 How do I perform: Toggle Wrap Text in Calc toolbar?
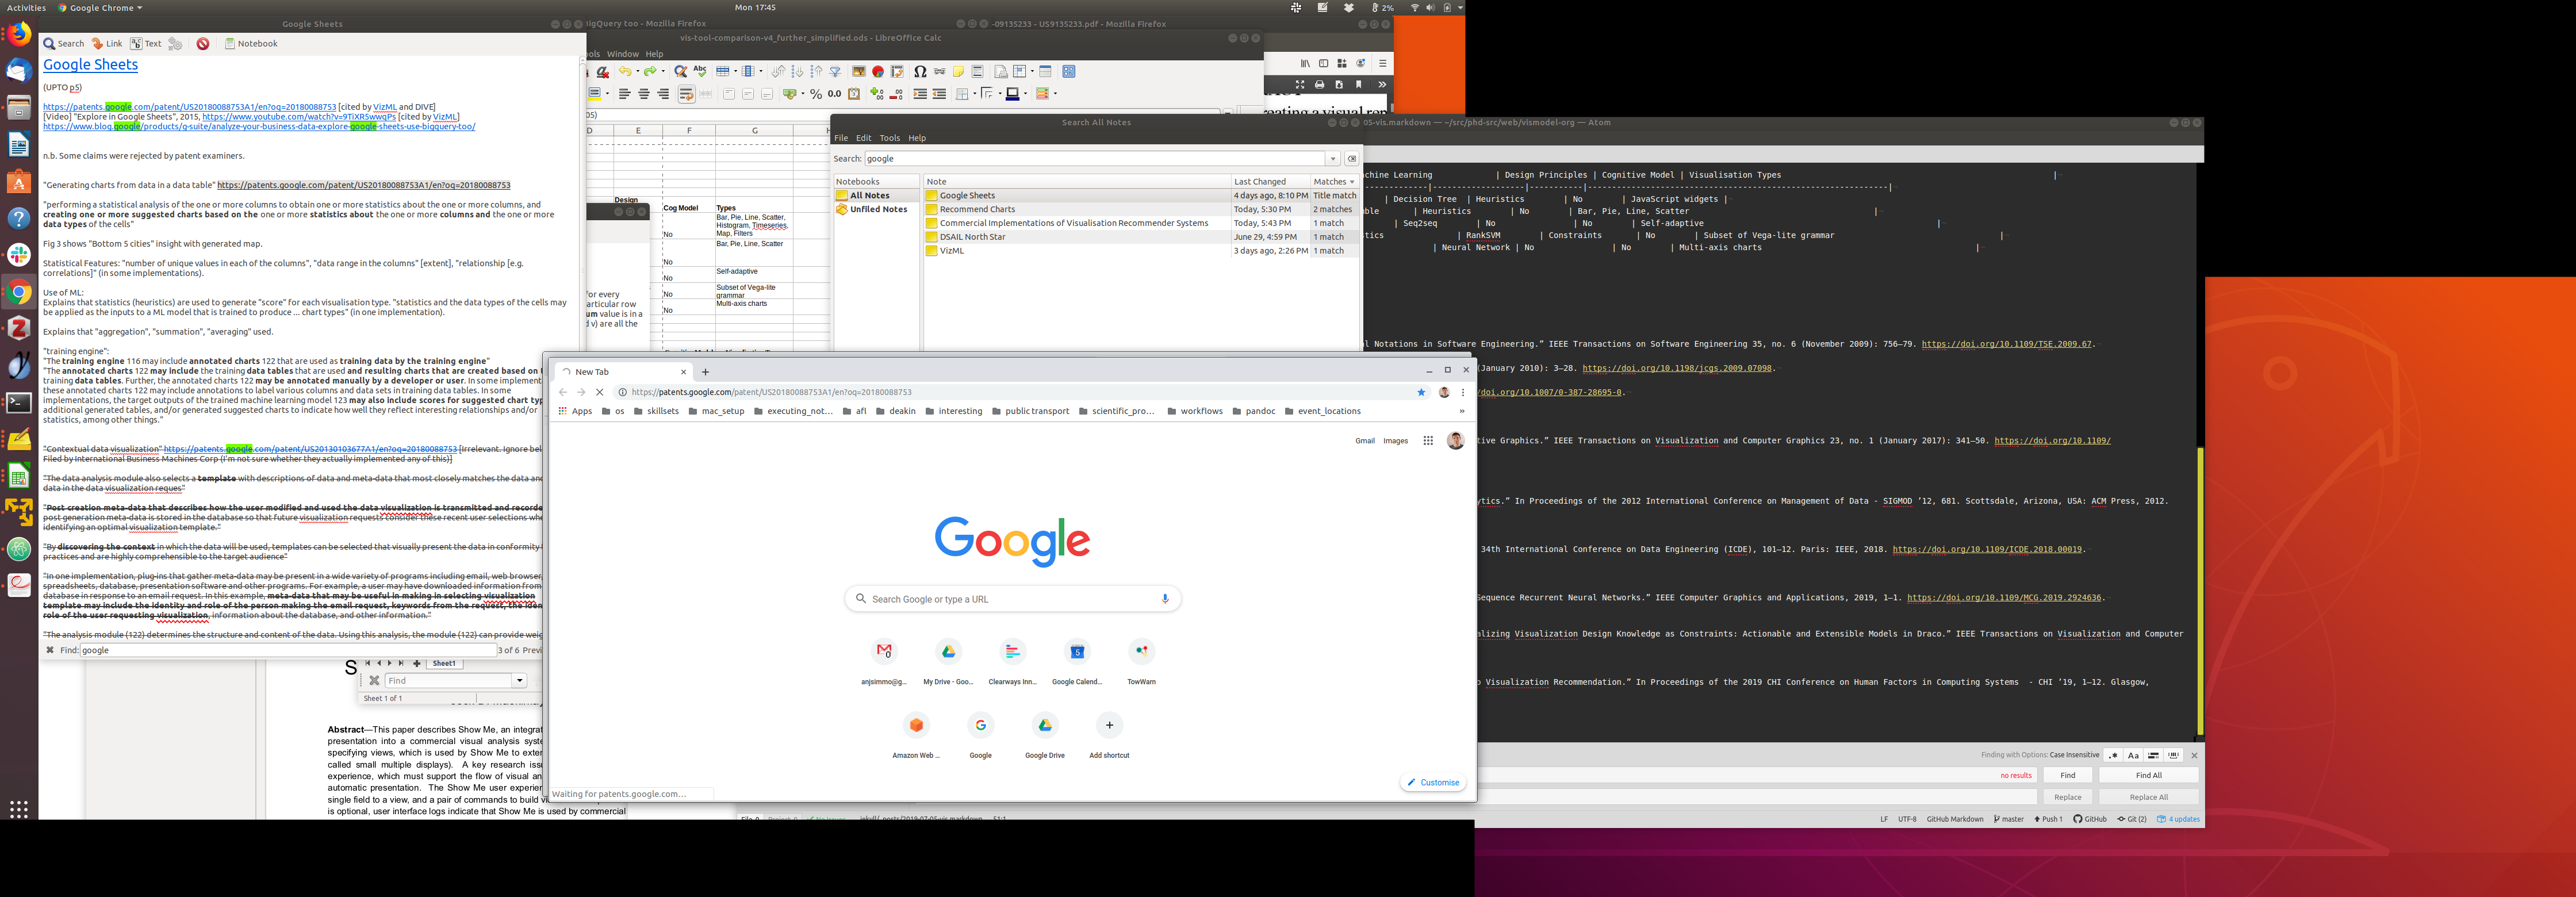pos(686,94)
